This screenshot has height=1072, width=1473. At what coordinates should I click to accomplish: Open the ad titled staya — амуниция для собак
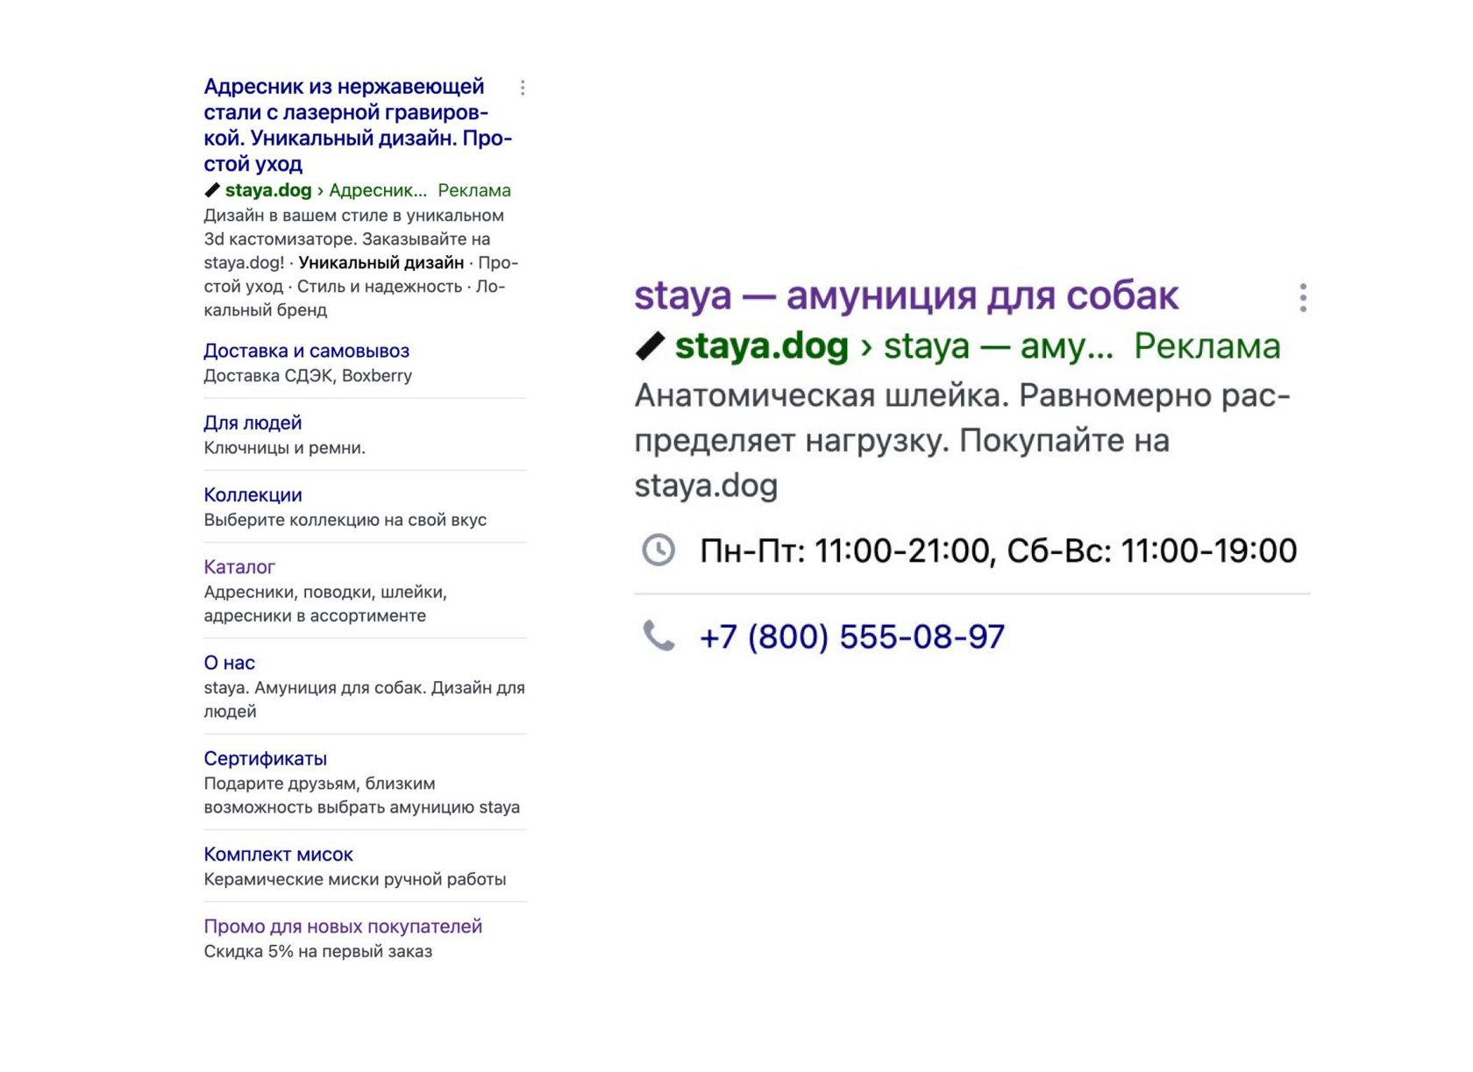click(x=906, y=295)
